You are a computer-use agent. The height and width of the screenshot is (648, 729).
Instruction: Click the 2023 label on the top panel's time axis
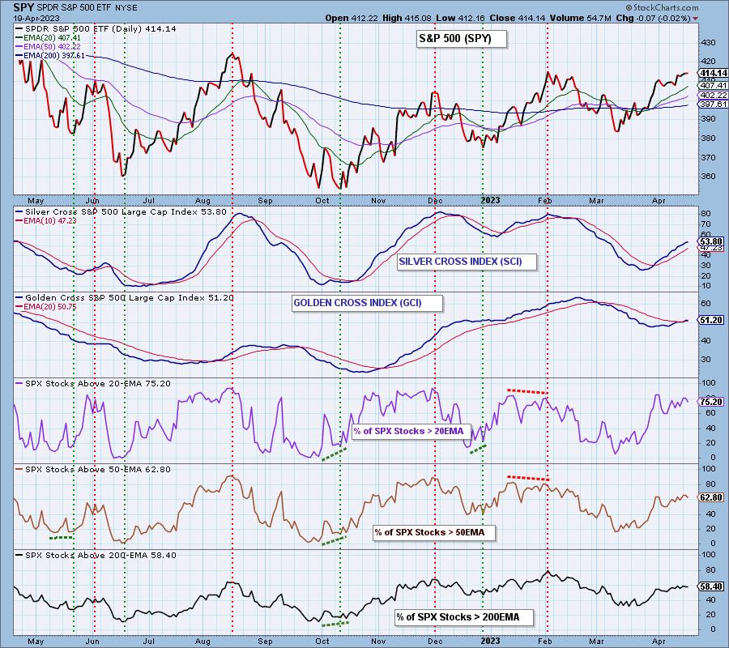click(x=491, y=201)
